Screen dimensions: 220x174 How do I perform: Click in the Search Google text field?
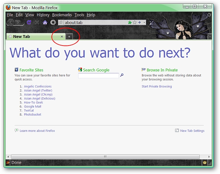(98, 76)
